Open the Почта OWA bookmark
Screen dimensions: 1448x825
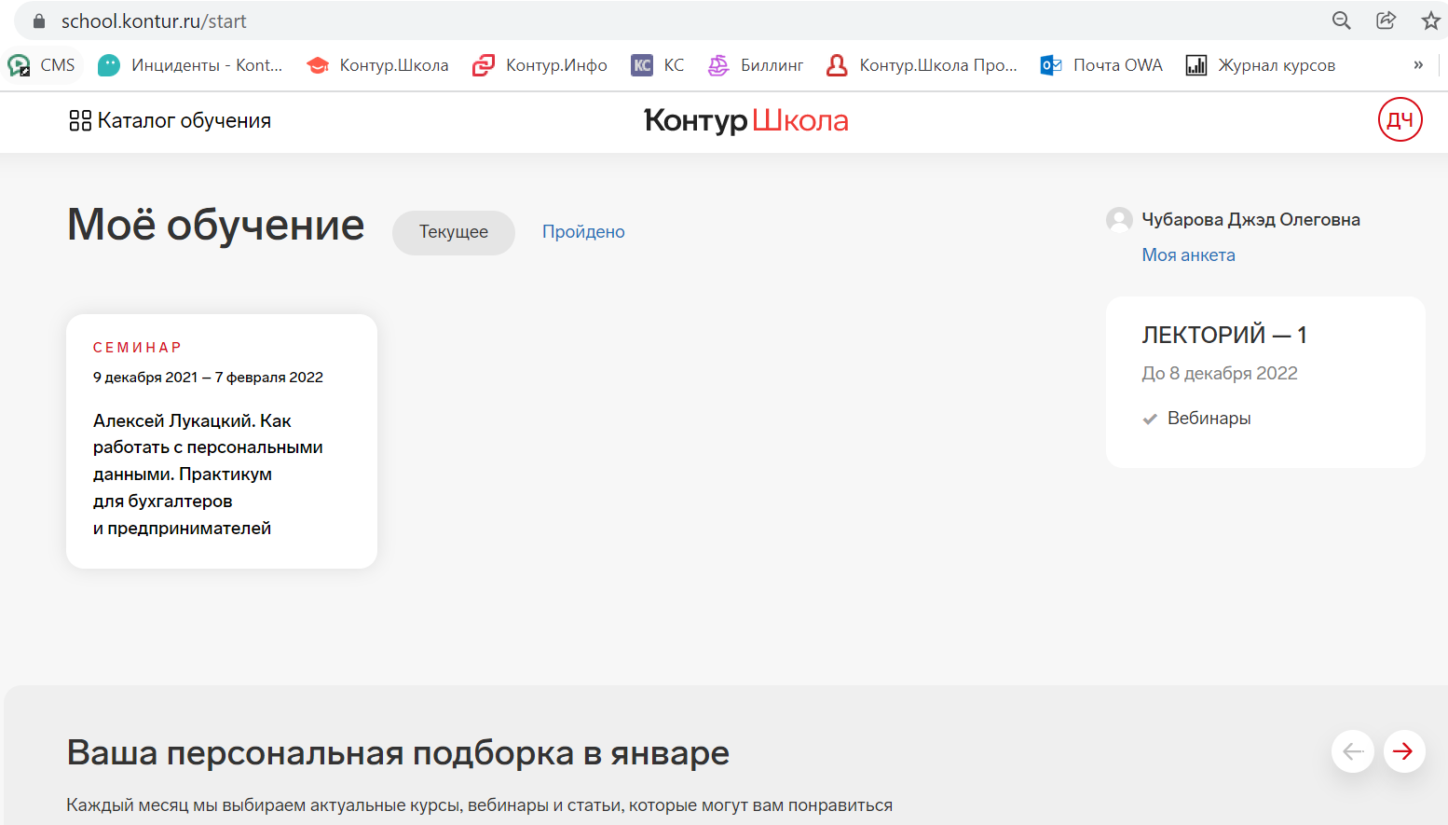tap(1102, 65)
